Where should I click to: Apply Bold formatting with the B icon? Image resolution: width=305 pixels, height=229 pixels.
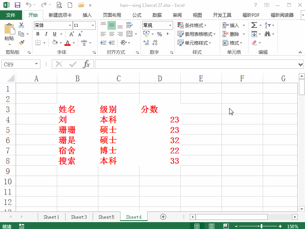(x=37, y=34)
